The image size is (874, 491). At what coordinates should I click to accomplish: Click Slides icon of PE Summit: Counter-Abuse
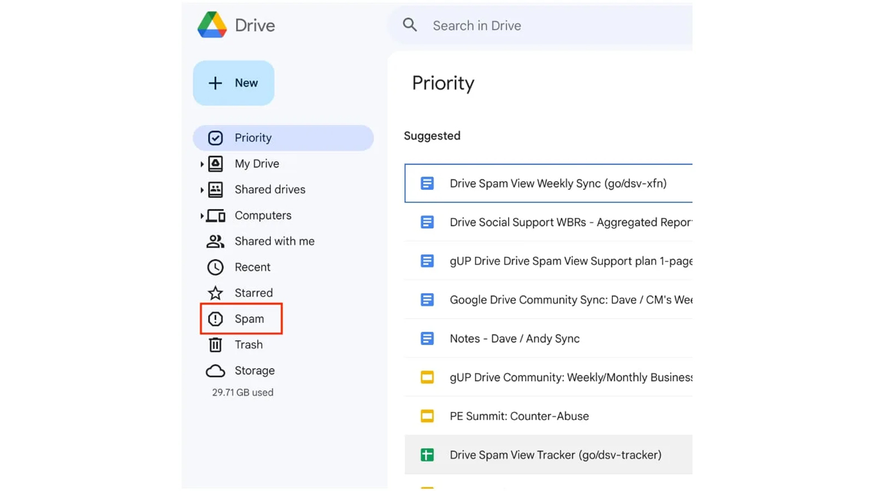[x=427, y=416]
